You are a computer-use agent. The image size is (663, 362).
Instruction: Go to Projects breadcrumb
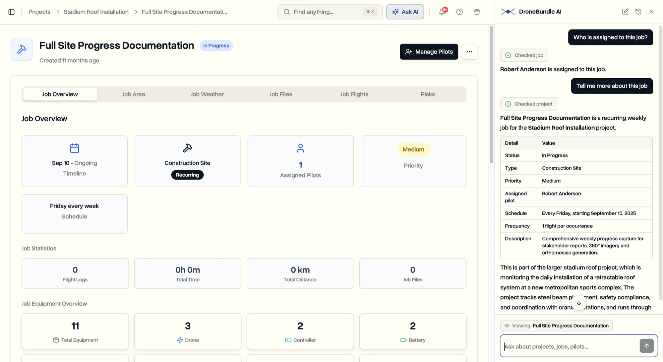click(39, 12)
